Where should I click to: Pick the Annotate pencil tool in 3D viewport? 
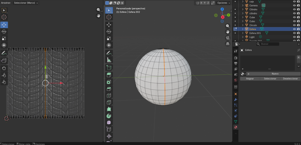[109, 53]
